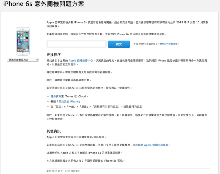Open the 聯絡 Apple 洽詢退款事宜 link

click(x=153, y=145)
